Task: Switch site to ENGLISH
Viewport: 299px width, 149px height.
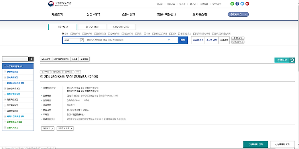Action: pyautogui.click(x=216, y=4)
